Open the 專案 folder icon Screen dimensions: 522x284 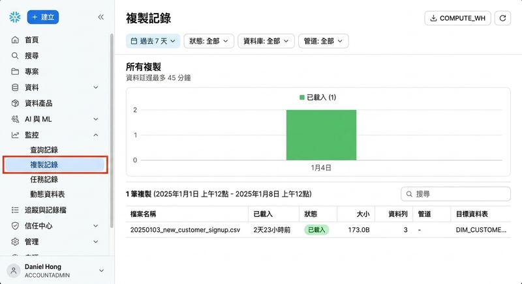pos(15,72)
